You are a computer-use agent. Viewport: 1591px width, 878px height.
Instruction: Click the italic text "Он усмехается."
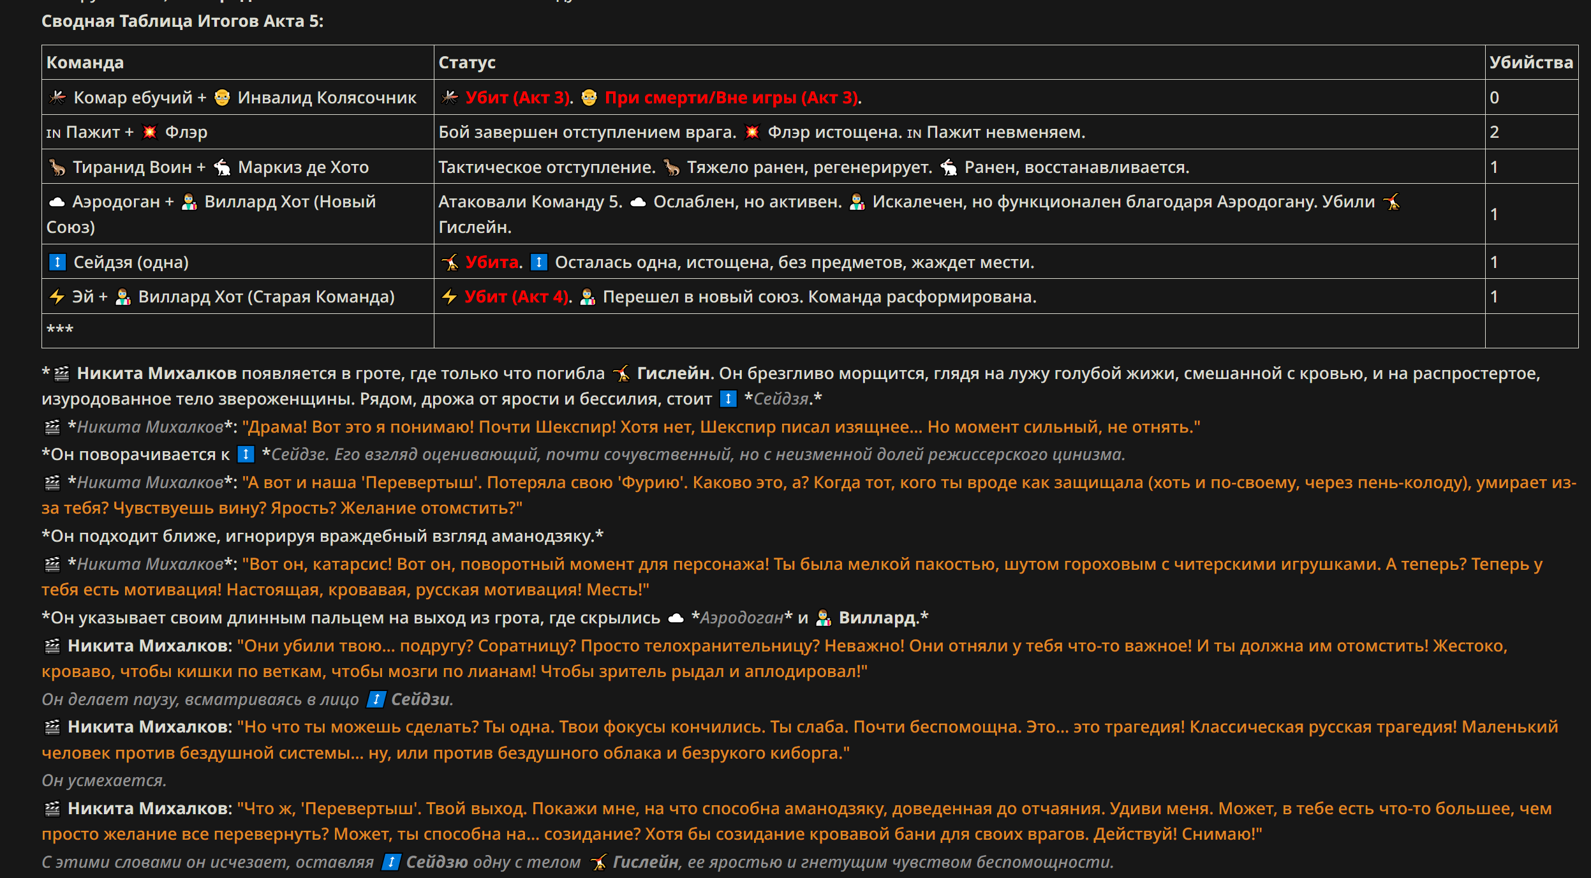pyautogui.click(x=104, y=780)
